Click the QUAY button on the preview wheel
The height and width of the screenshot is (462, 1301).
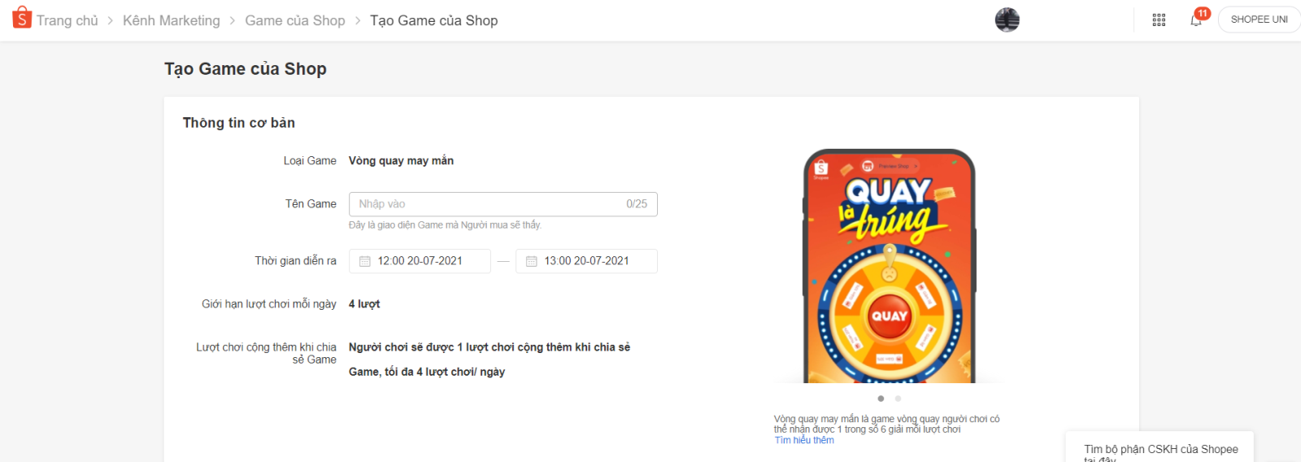click(x=889, y=316)
